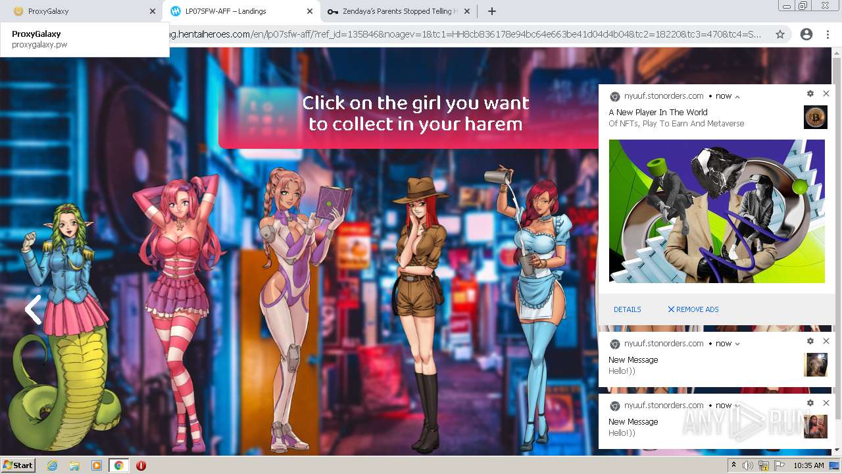Open the Zendaya's Parents tab
This screenshot has width=842, height=474.
coord(399,11)
